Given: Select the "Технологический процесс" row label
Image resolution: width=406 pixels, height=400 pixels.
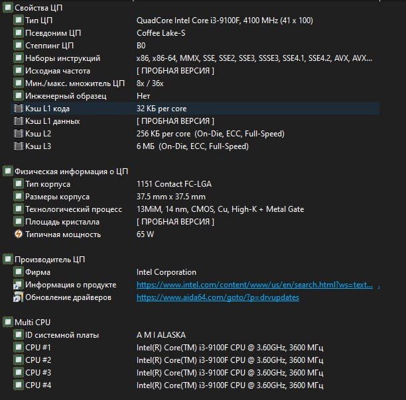Looking at the screenshot, I should (74, 209).
